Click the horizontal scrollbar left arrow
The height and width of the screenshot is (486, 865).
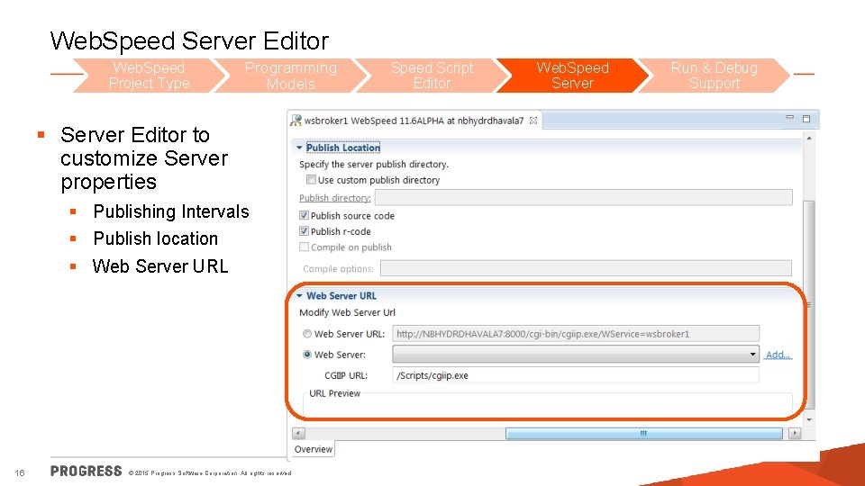coord(298,434)
